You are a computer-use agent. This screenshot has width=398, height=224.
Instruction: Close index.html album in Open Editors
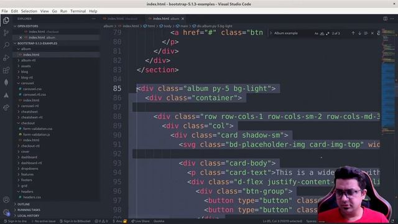click(21, 37)
